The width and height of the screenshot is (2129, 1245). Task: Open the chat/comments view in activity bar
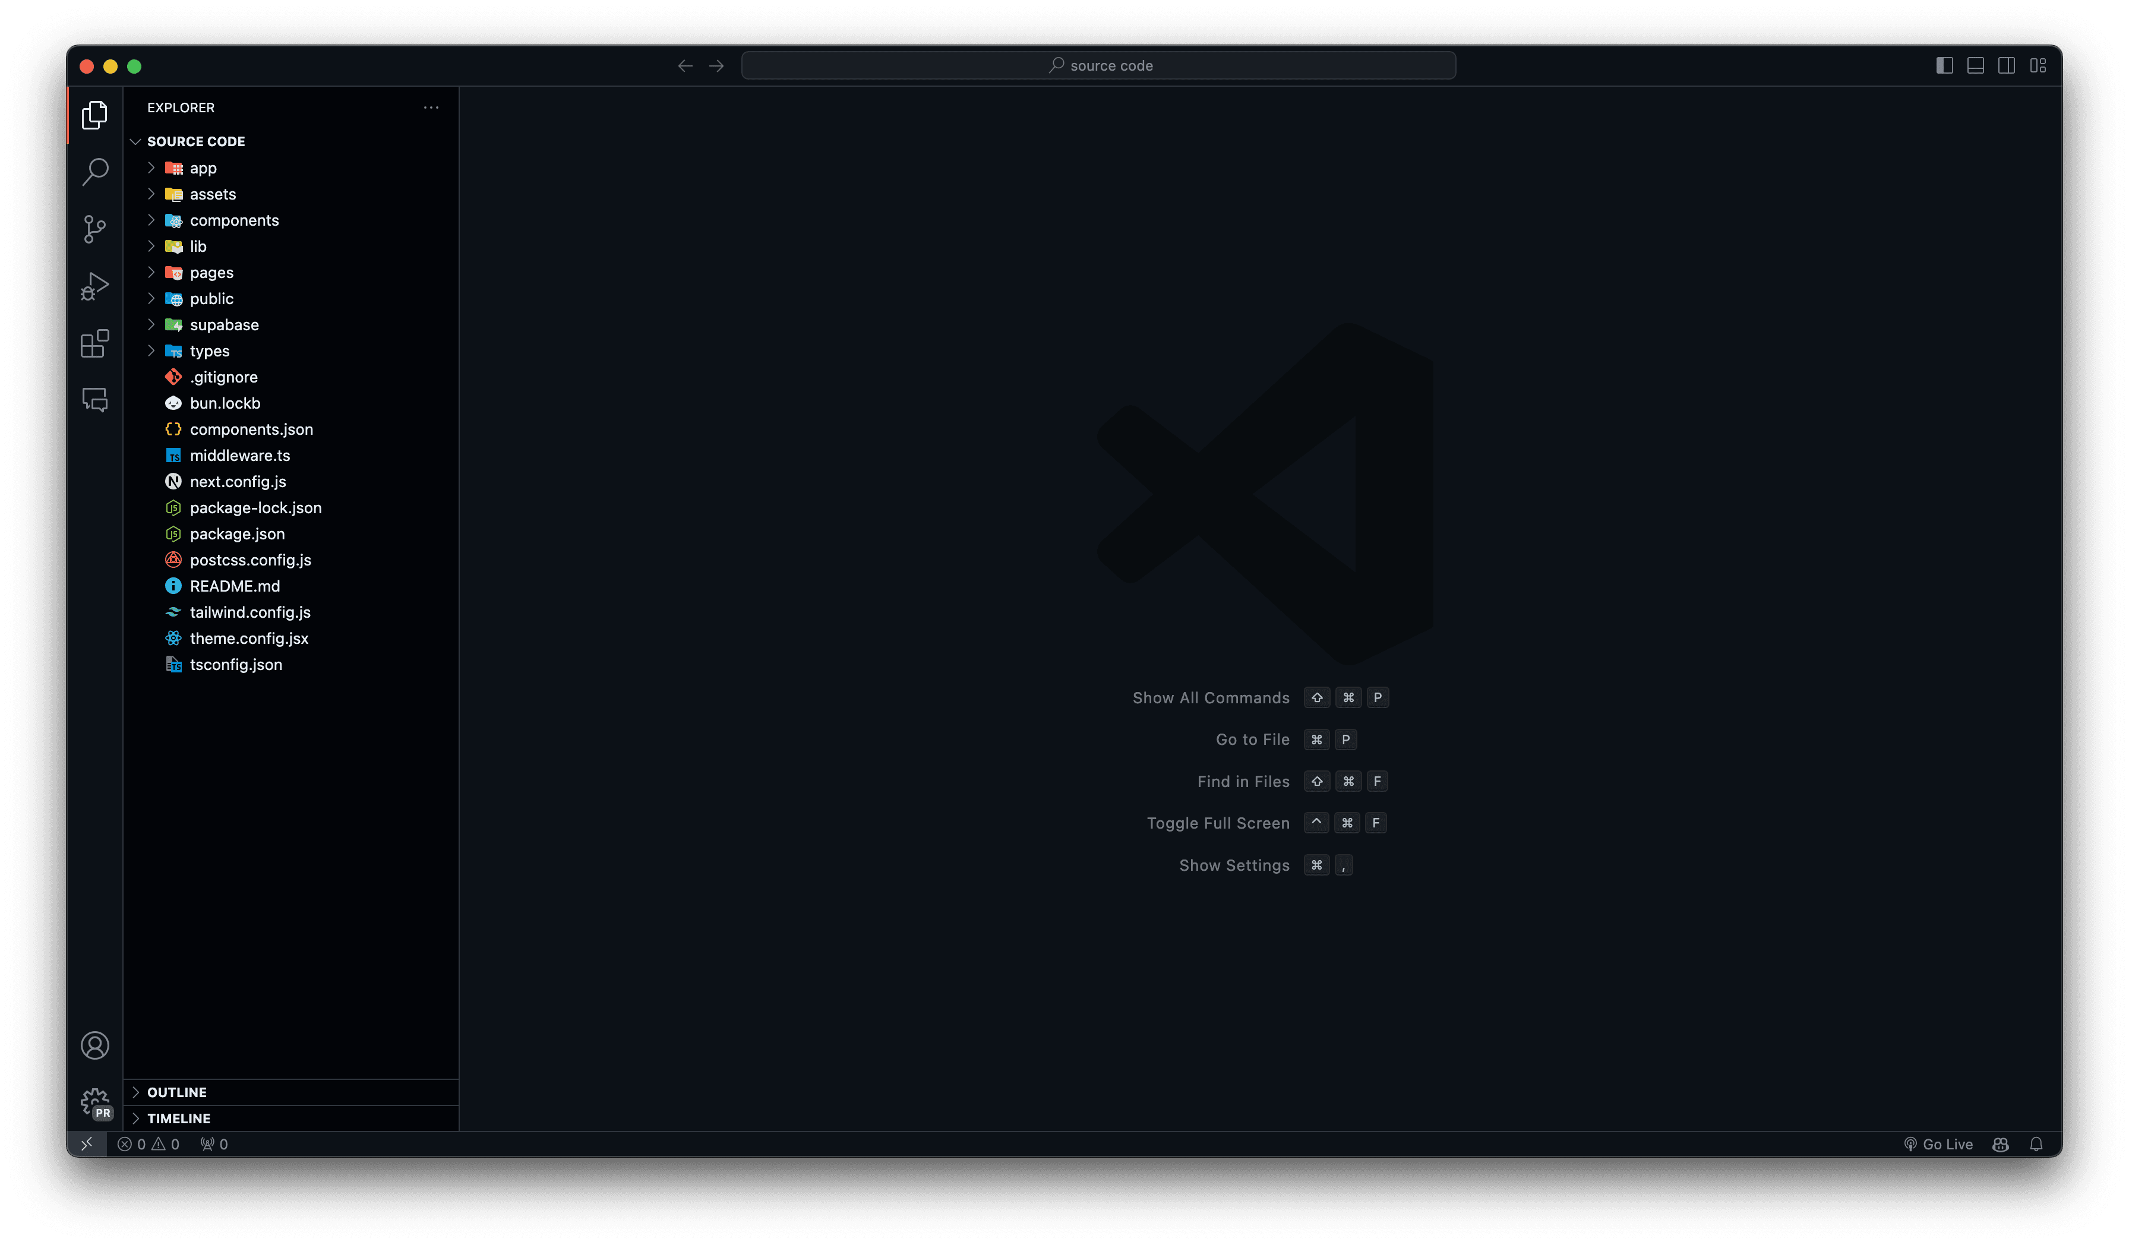pyautogui.click(x=94, y=400)
